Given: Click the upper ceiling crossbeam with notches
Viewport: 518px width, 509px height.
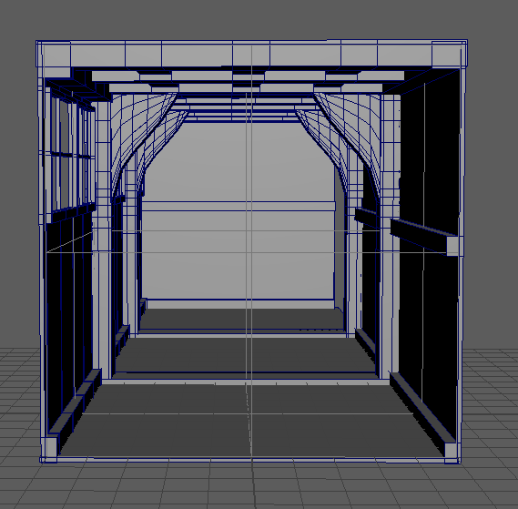Looking at the screenshot, I should pos(248,76).
